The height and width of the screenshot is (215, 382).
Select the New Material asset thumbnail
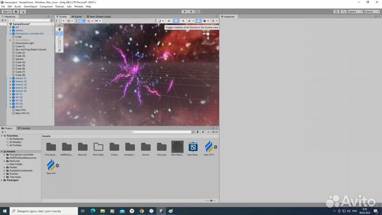click(177, 147)
